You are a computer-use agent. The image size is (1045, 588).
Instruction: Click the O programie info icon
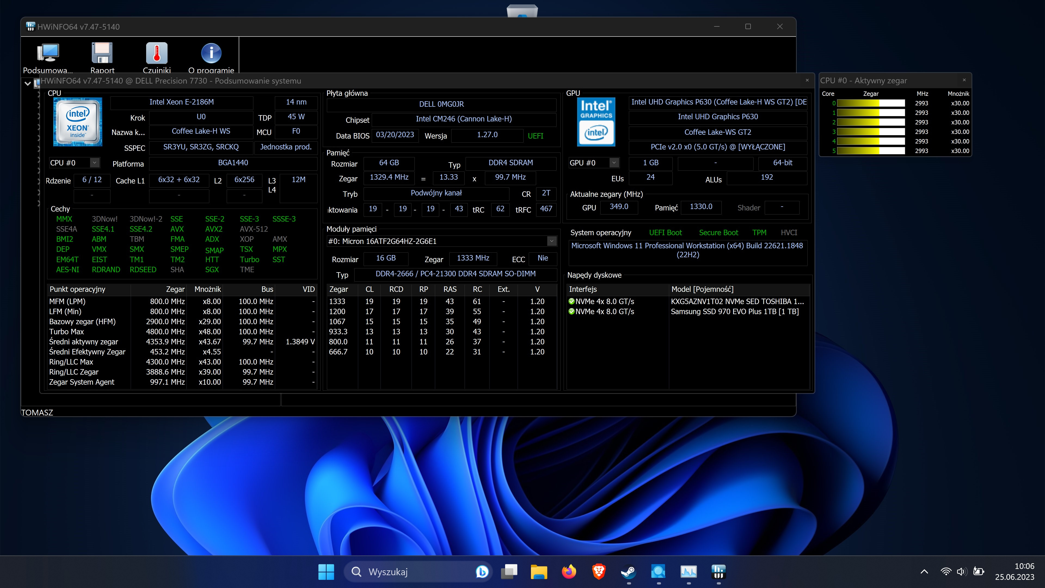pyautogui.click(x=211, y=53)
